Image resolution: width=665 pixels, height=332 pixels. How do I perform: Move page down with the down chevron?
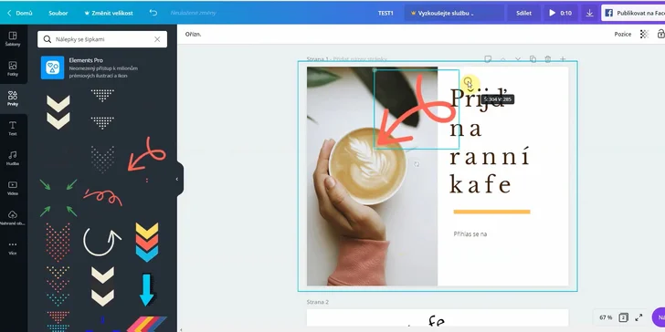pos(518,59)
